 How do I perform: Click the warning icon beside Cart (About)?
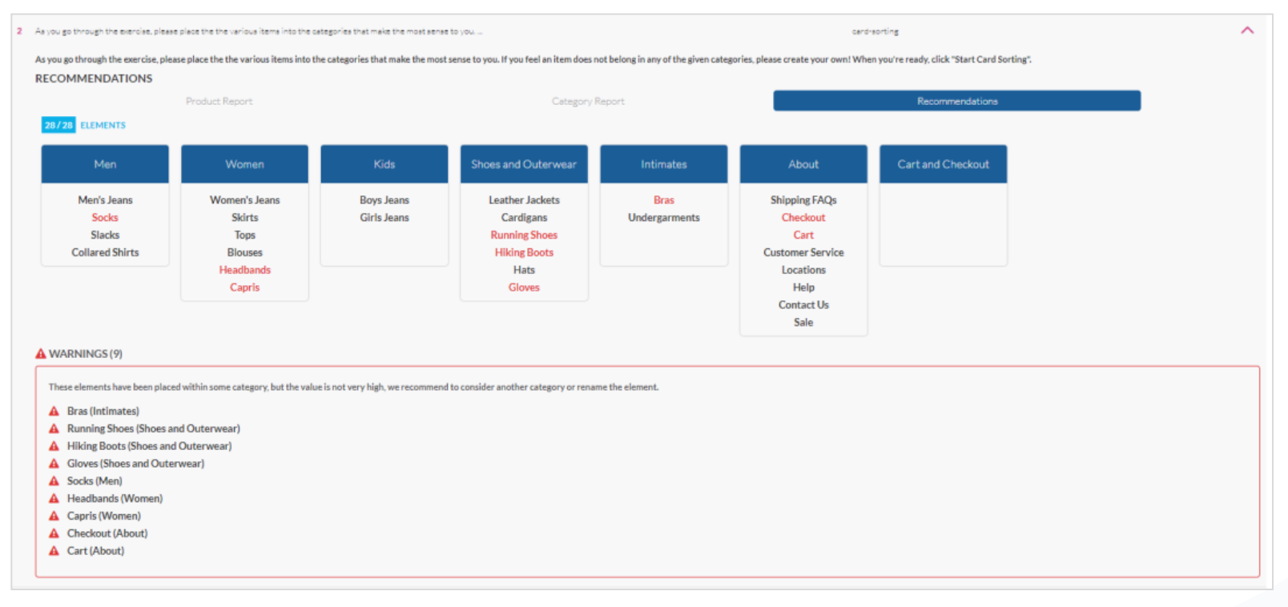[x=54, y=551]
